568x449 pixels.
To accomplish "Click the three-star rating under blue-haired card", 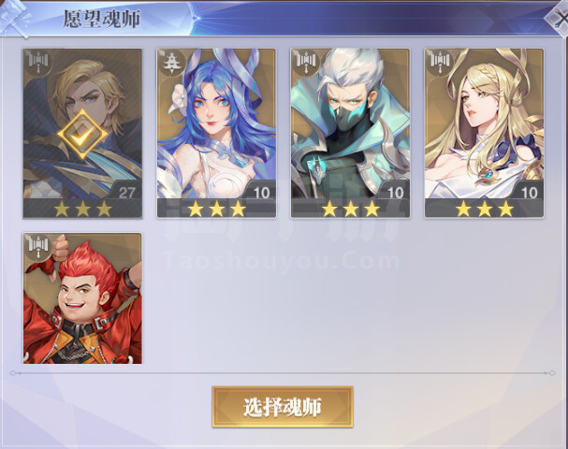I will [216, 209].
